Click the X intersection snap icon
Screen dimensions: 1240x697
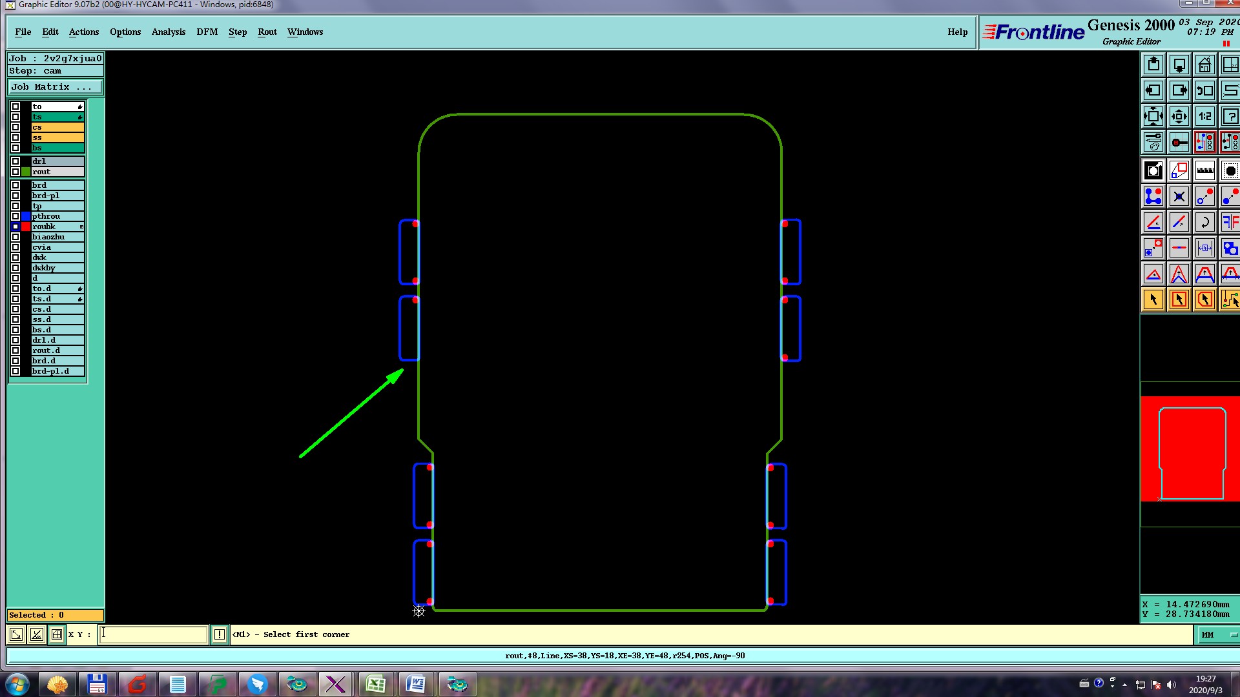(x=1179, y=196)
